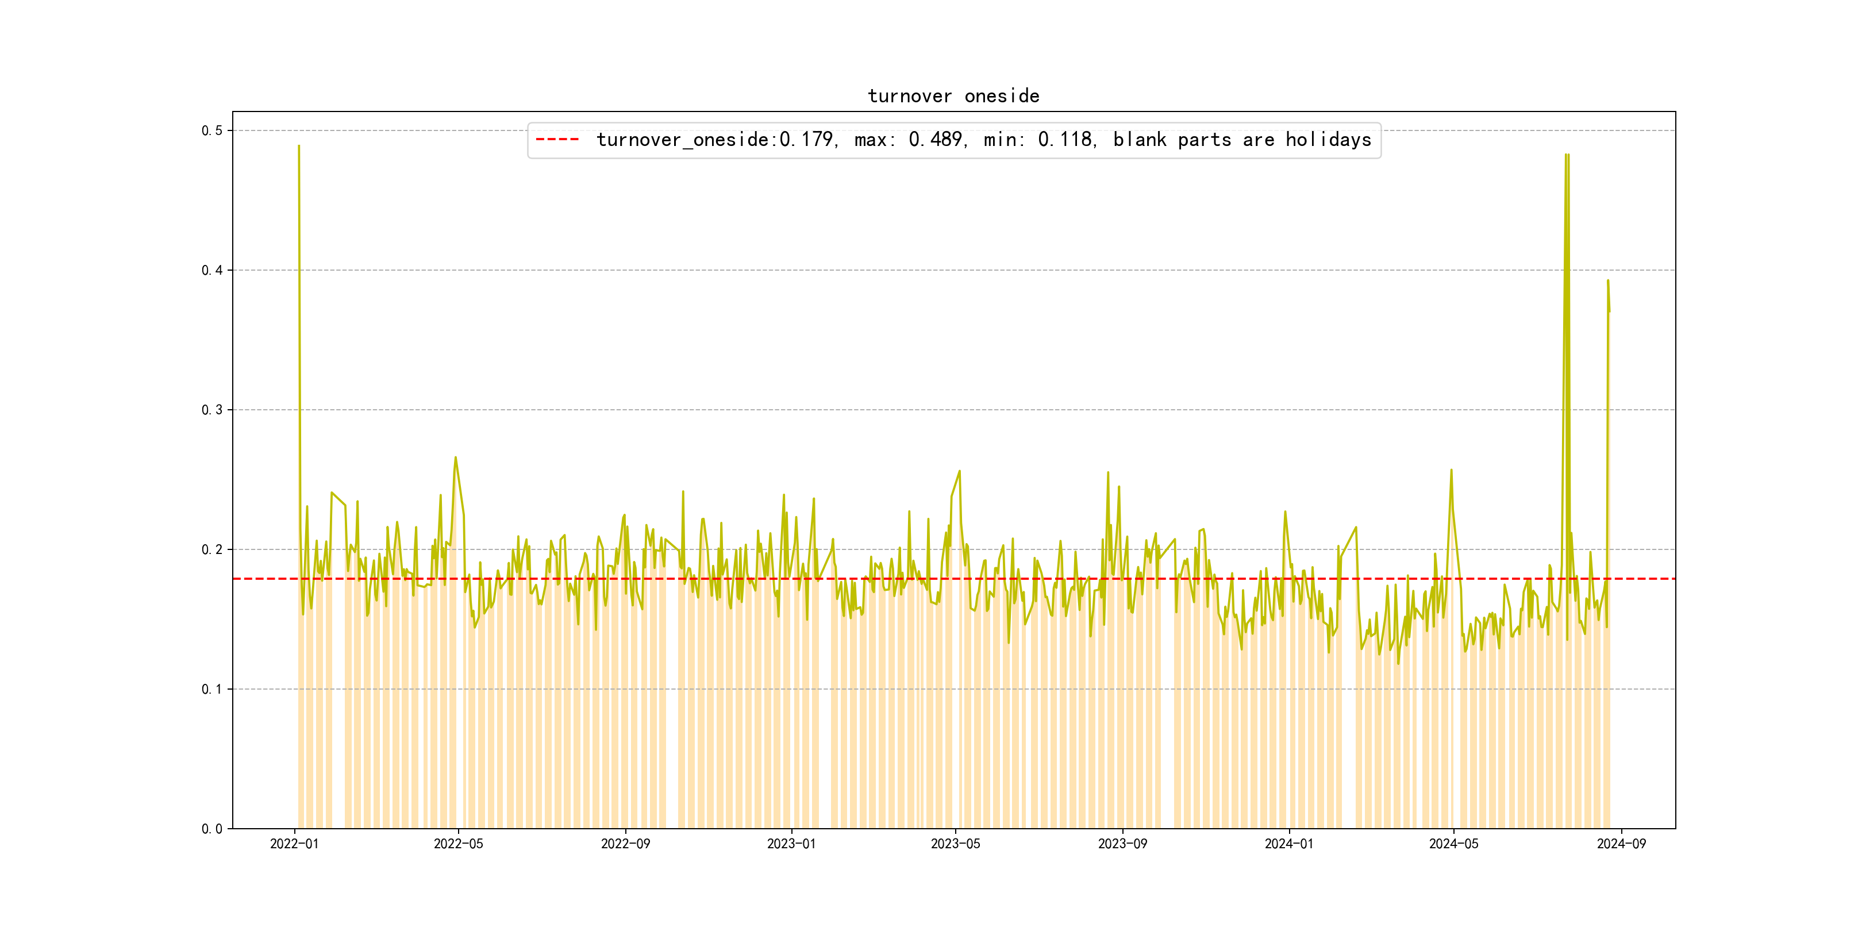Screen dimensions: 1862x931
Task: Click the 2022-01 x-axis date label
Action: (294, 844)
